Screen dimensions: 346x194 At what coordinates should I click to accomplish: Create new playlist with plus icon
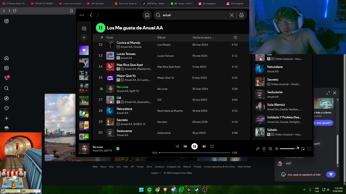tap(84, 37)
